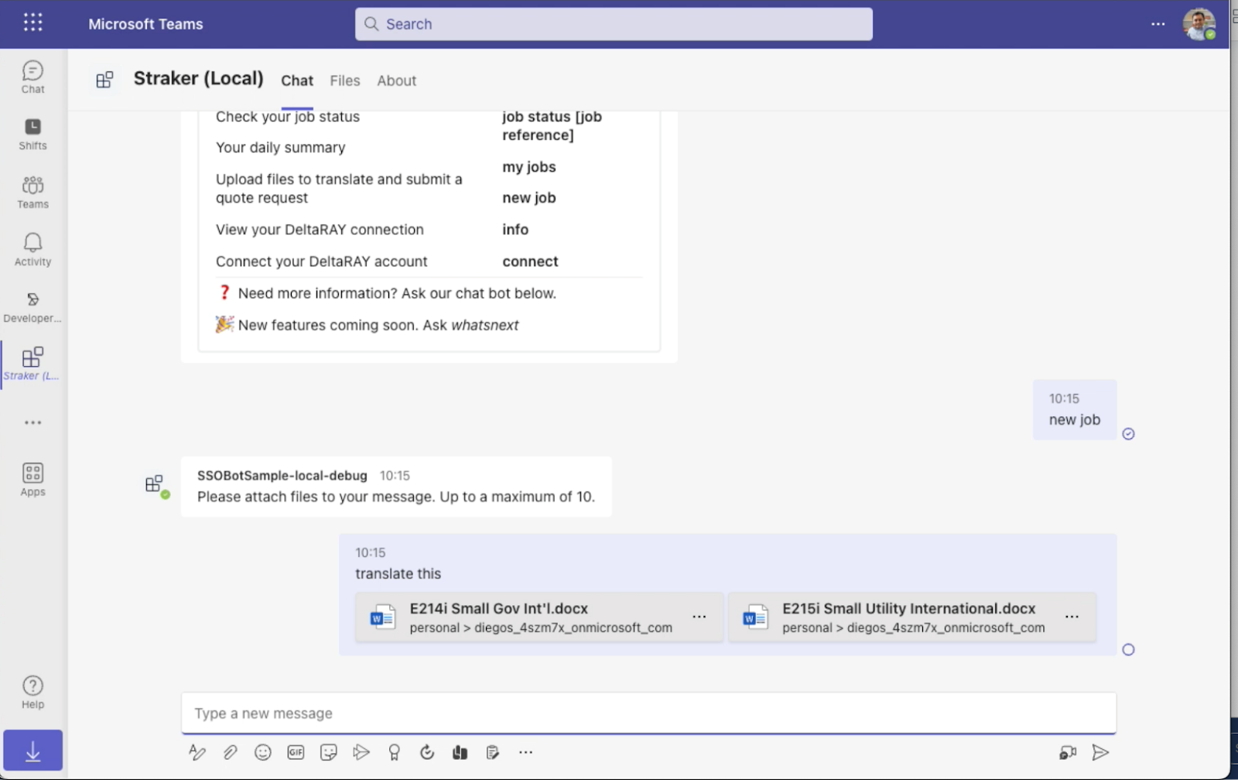
Task: Open Developer Portal in the sidebar
Action: 32,307
